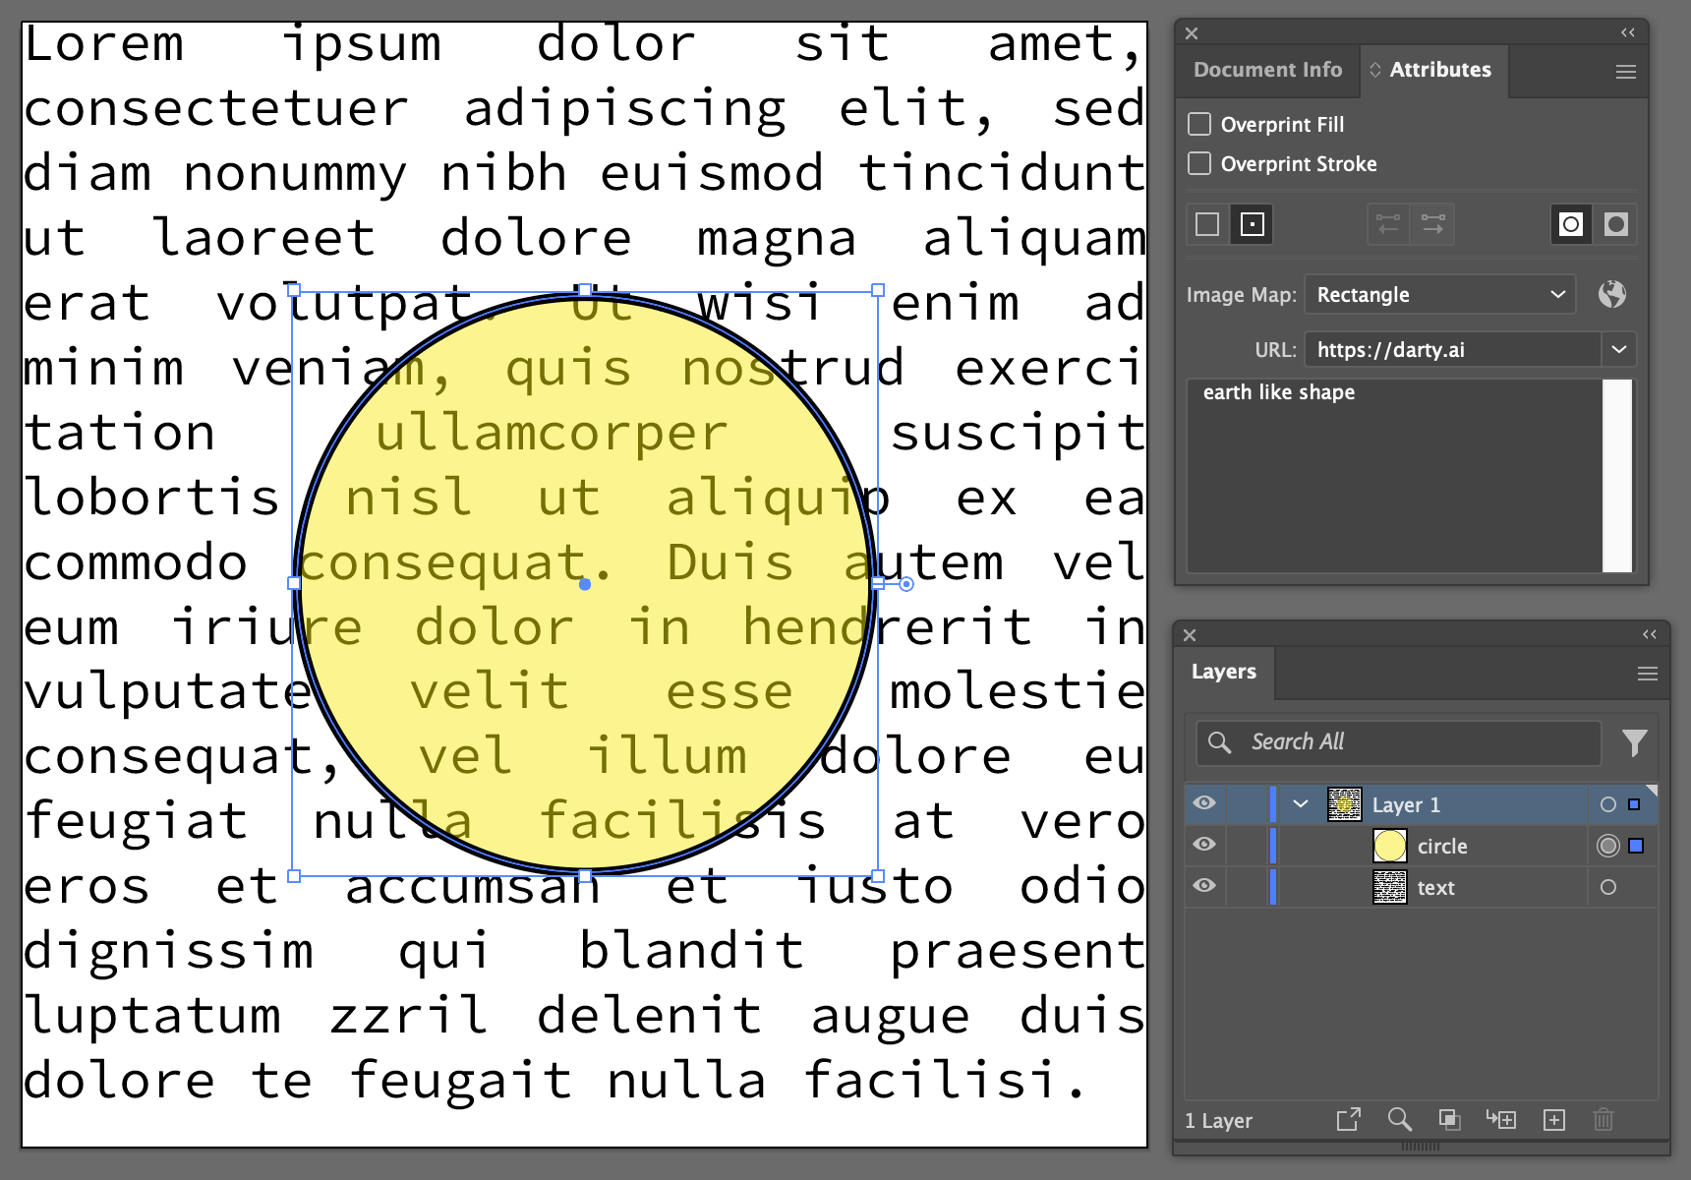The width and height of the screenshot is (1691, 1180).
Task: Switch to the Document Info tab
Action: [1267, 70]
